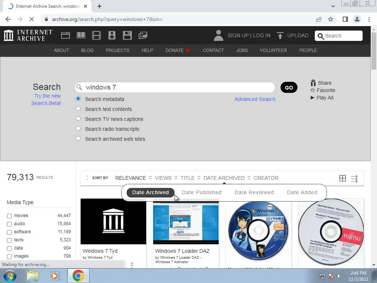Bookmark this page with star icon
The image size is (377, 283).
[x=331, y=19]
